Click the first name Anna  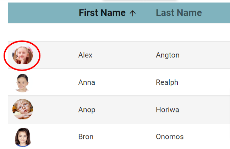87,82
